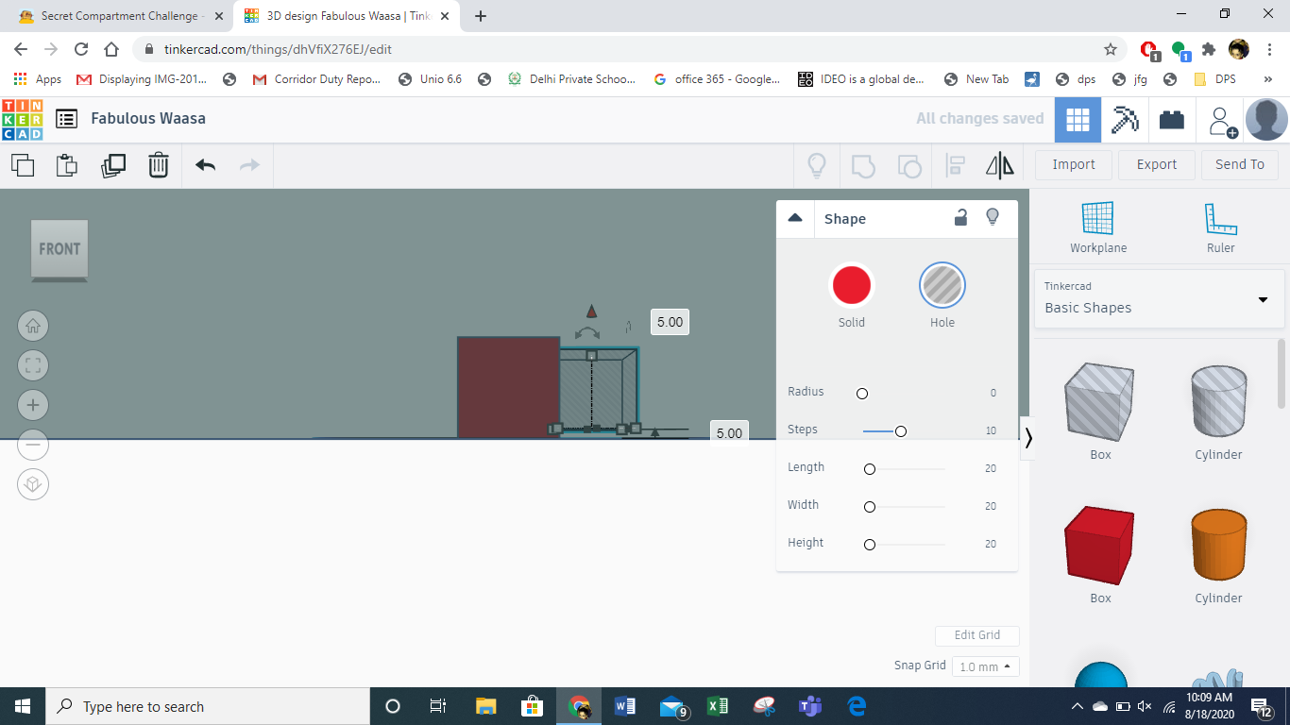Zoom out of the workplane
Viewport: 1290px width, 725px height.
point(33,445)
